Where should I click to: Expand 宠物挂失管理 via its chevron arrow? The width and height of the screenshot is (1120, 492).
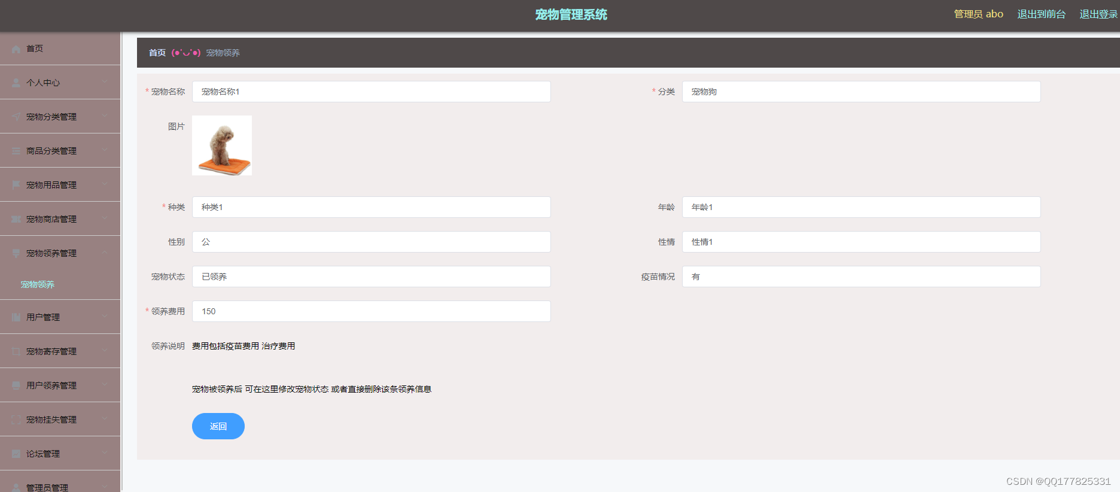[105, 420]
